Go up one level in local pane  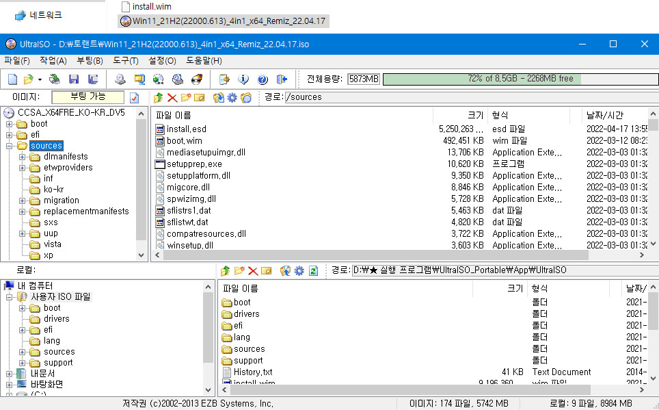226,270
